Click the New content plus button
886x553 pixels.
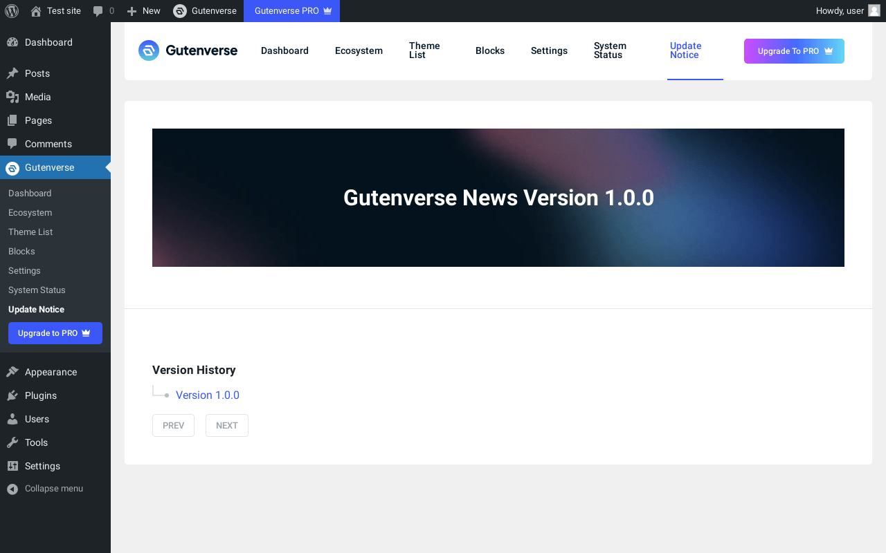pyautogui.click(x=143, y=11)
